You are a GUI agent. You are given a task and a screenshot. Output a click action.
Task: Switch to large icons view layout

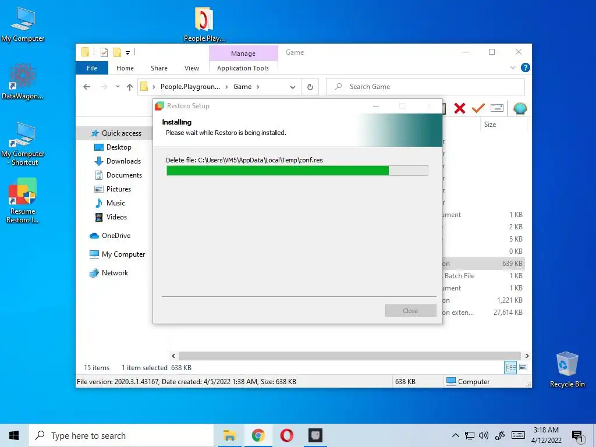(x=523, y=367)
